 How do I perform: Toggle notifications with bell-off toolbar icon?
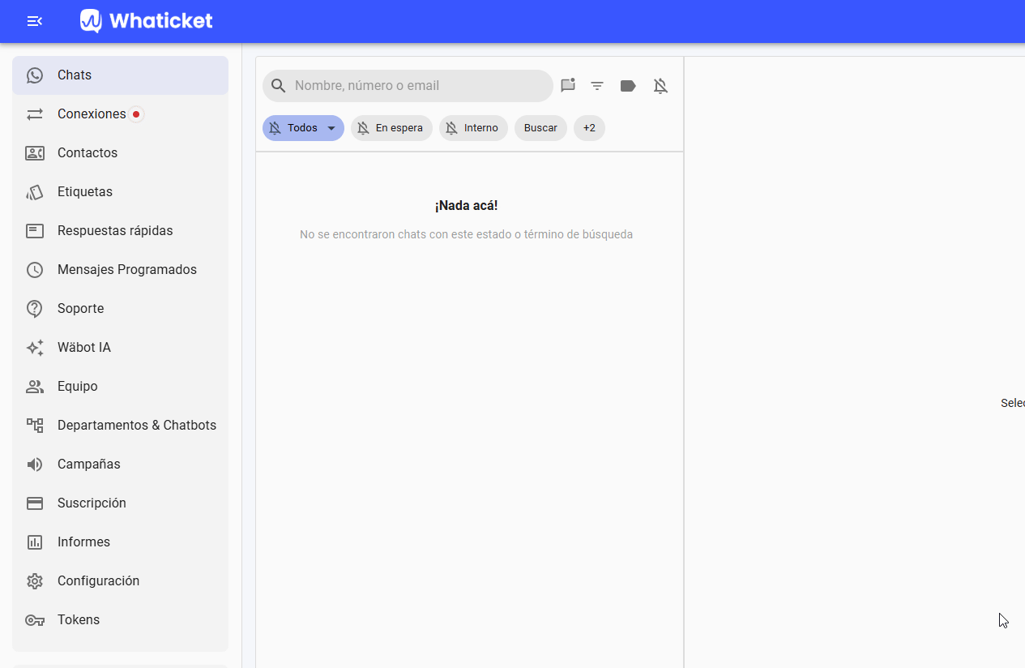pos(660,86)
